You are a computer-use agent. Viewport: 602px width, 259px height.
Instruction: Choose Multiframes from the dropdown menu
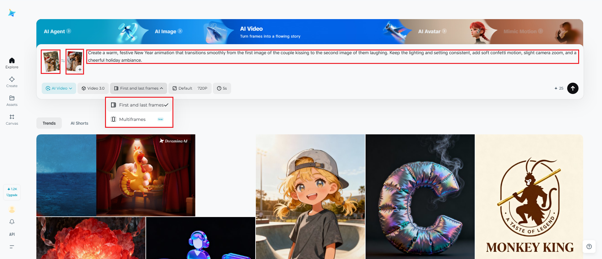[140, 119]
